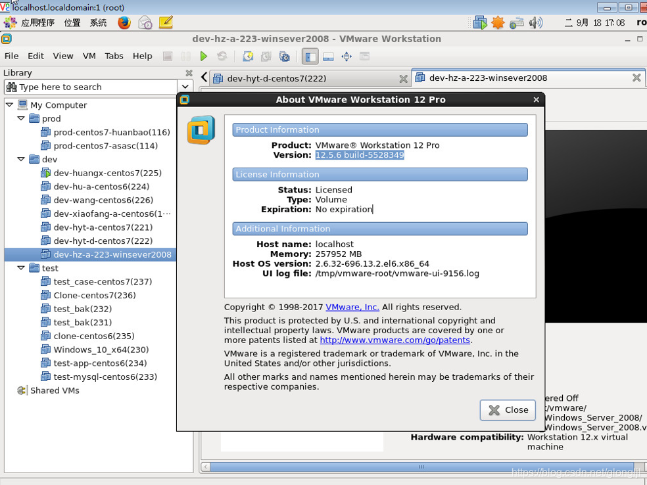Take a snapshot using the clock icon
Viewport: 647px width, 485px height.
(248, 56)
